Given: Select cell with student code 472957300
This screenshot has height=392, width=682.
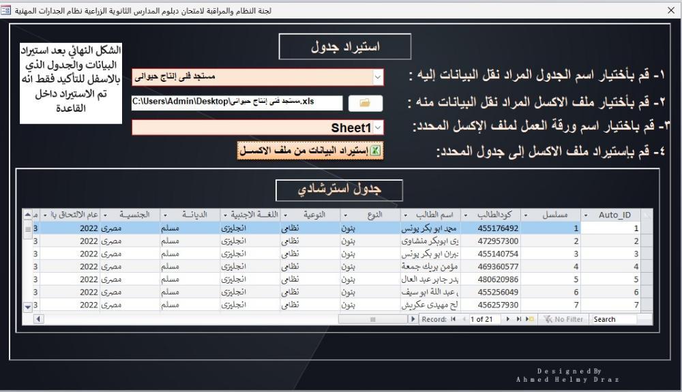Looking at the screenshot, I should tap(490, 241).
